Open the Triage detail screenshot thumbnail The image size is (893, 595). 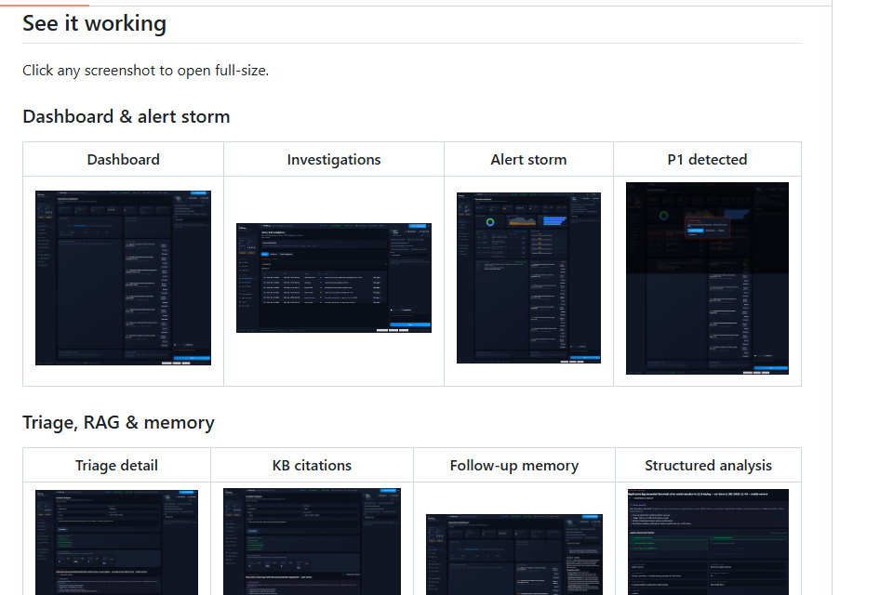click(117, 542)
